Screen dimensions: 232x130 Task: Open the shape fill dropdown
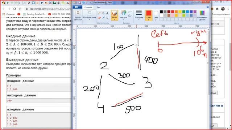[x=130, y=16]
